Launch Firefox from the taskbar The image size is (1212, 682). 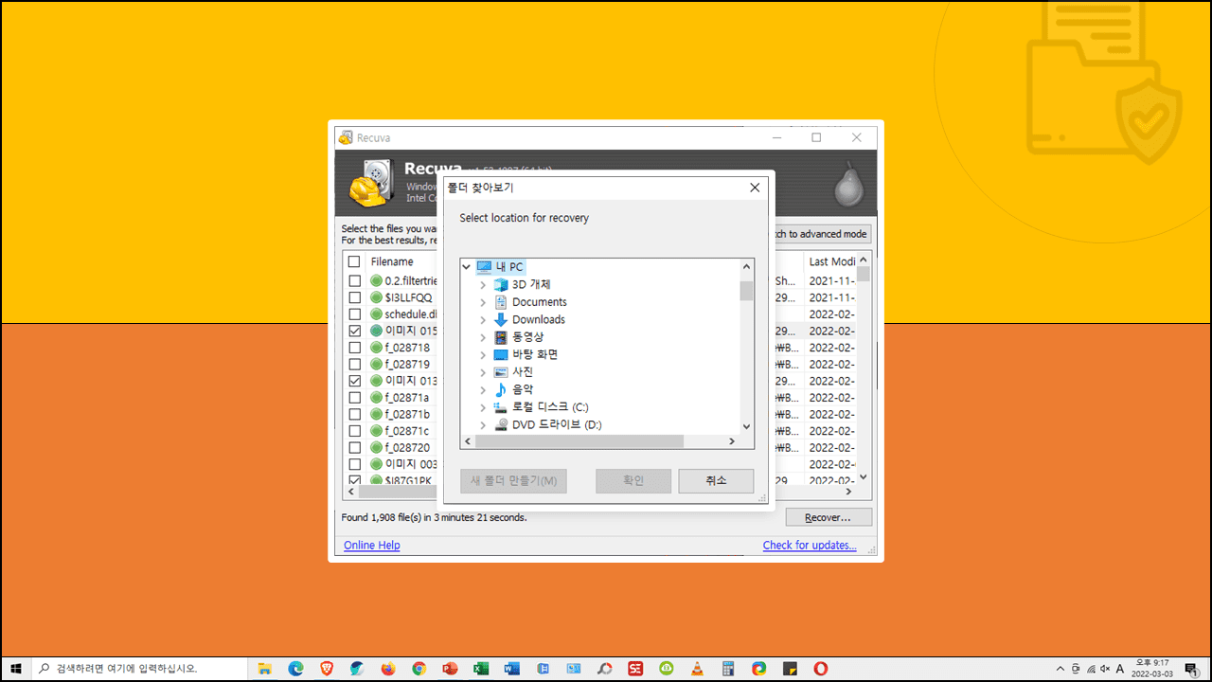click(388, 669)
